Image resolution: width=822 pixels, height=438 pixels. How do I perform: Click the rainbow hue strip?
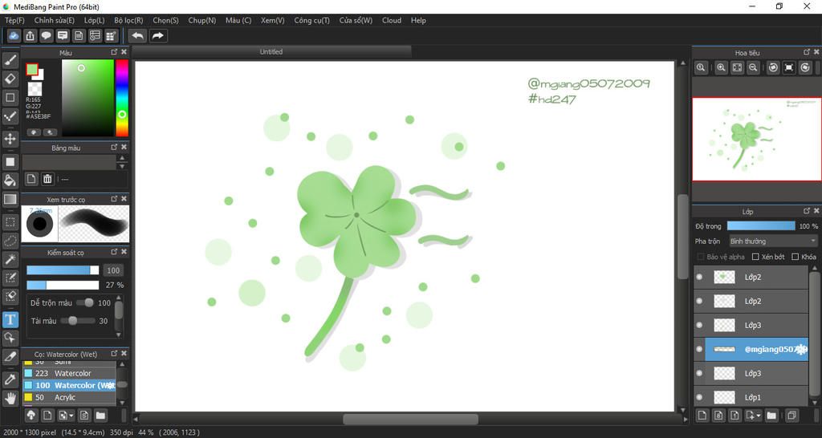[122, 98]
